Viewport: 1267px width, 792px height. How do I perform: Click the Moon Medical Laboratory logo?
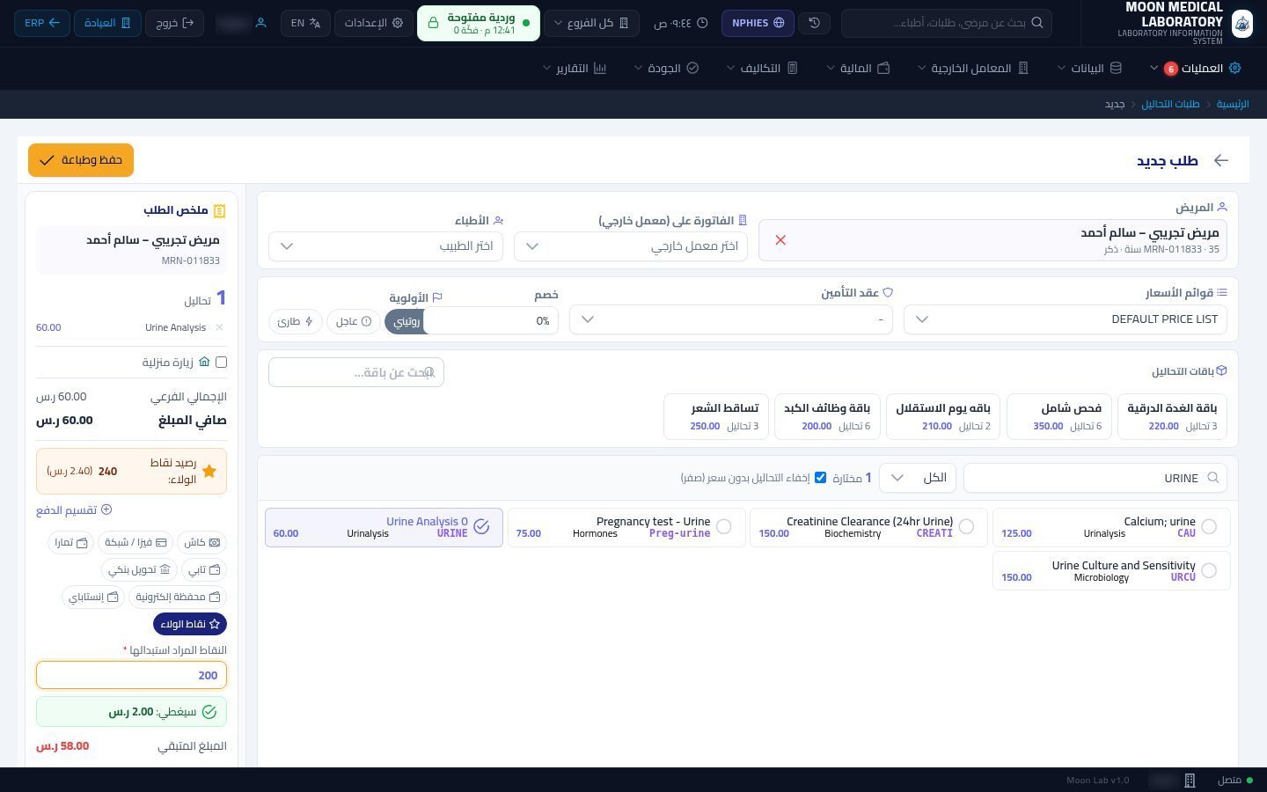(x=1241, y=23)
